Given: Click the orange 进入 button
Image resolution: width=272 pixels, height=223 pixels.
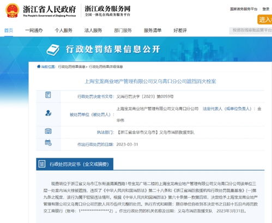Looking at the screenshot, I should [265, 20].
